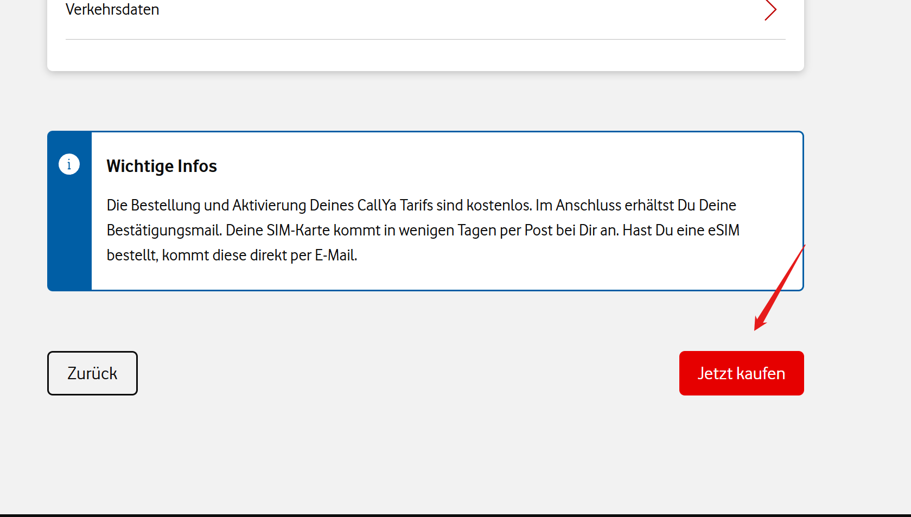
Task: Click the word Anschluss in notice
Action: 588,206
